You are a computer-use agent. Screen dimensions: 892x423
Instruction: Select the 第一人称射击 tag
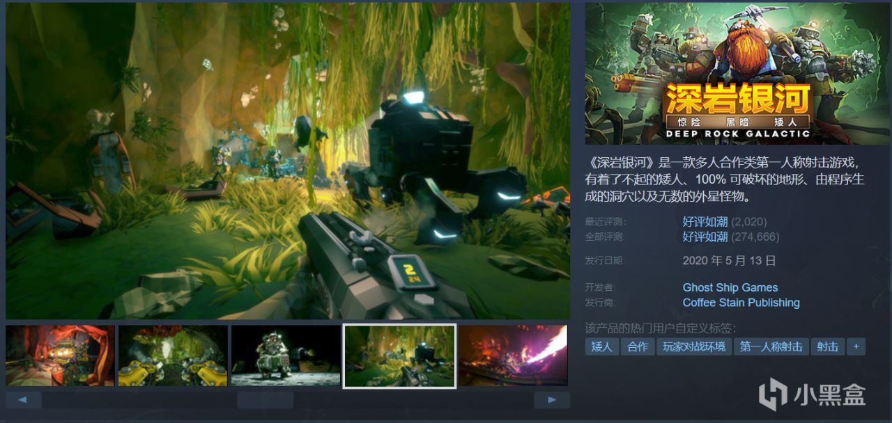click(771, 346)
